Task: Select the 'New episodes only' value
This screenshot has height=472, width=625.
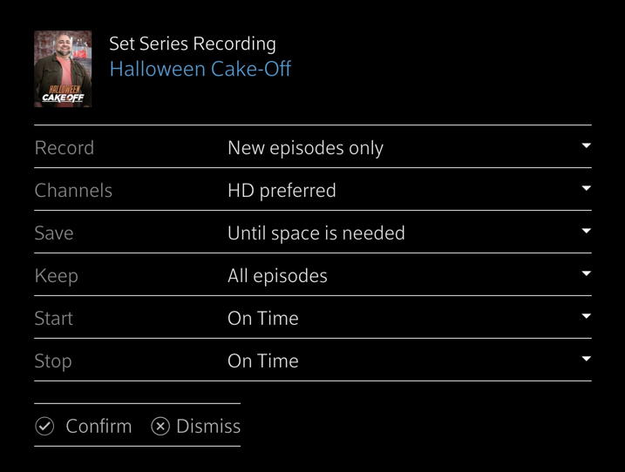Action: pos(305,148)
